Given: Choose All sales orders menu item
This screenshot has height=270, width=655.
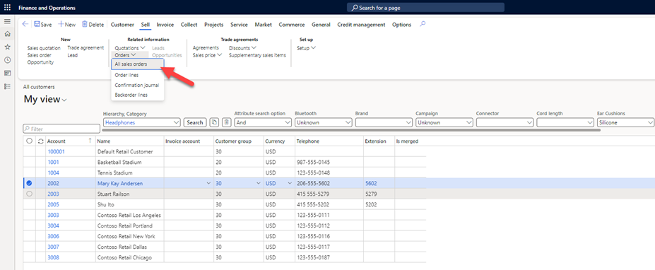Looking at the screenshot, I should tap(138, 64).
